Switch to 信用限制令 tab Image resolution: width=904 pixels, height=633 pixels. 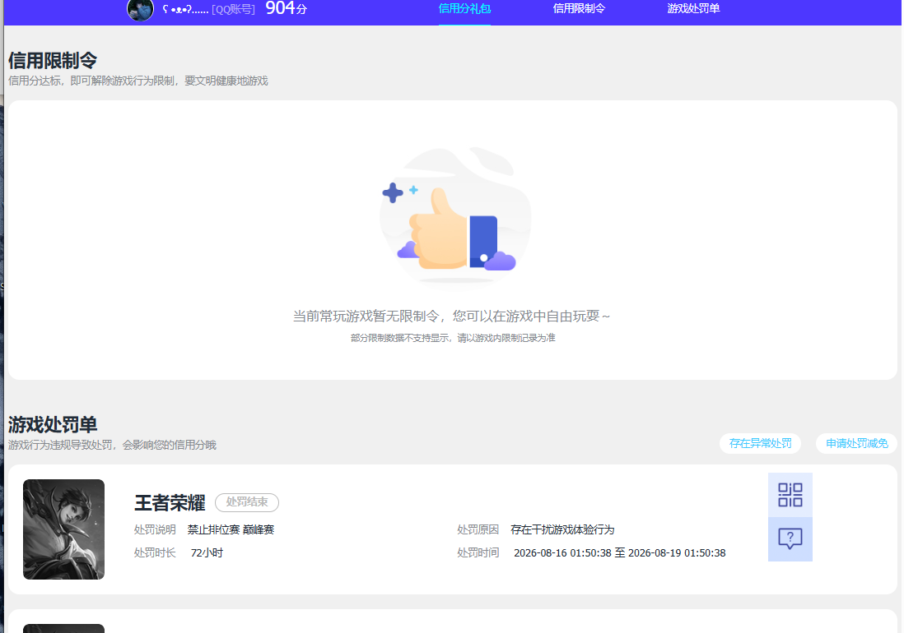579,8
